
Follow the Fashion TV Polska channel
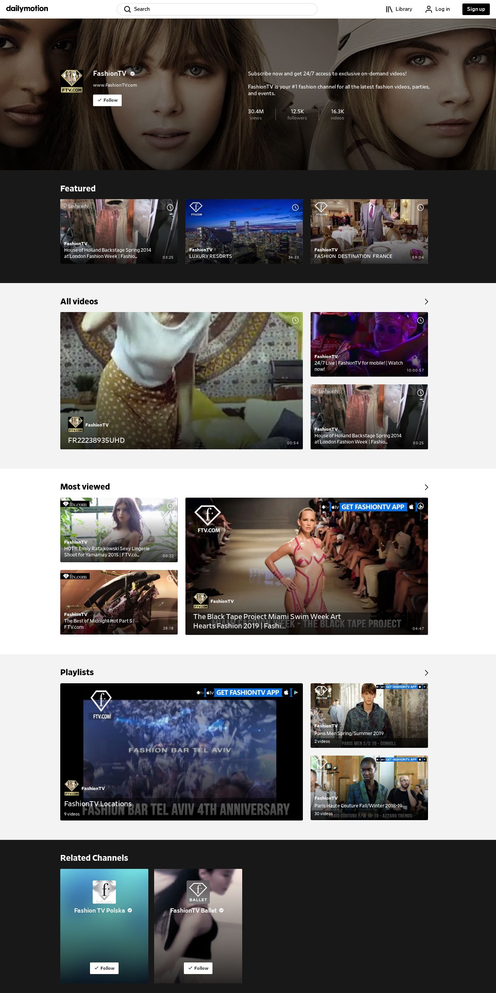[104, 968]
